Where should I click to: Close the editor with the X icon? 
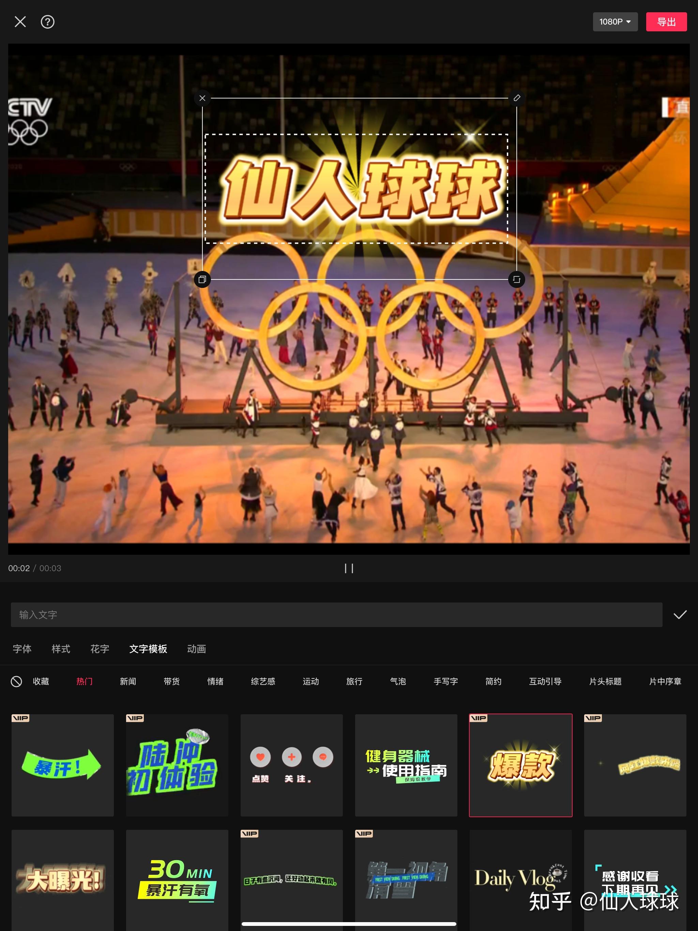(20, 22)
